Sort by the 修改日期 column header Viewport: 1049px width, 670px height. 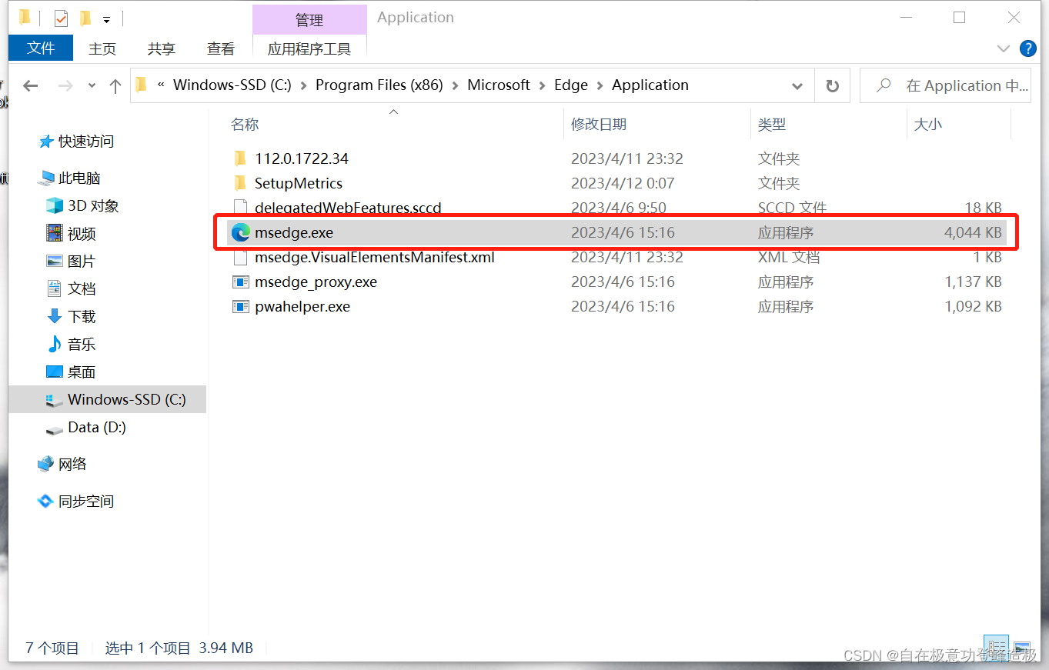(x=598, y=125)
